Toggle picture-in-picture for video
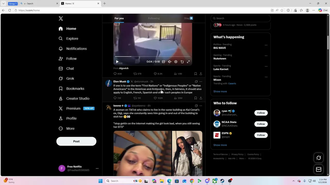This screenshot has width=330, height=185. (x=182, y=62)
